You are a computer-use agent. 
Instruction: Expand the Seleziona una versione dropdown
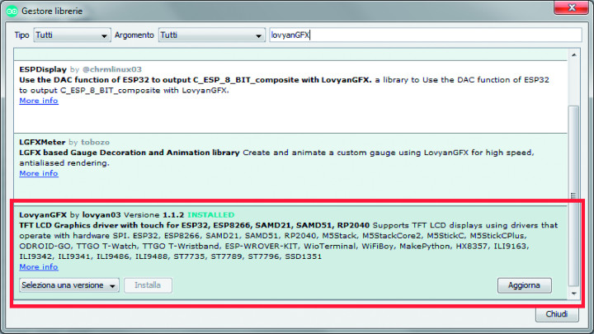(69, 285)
